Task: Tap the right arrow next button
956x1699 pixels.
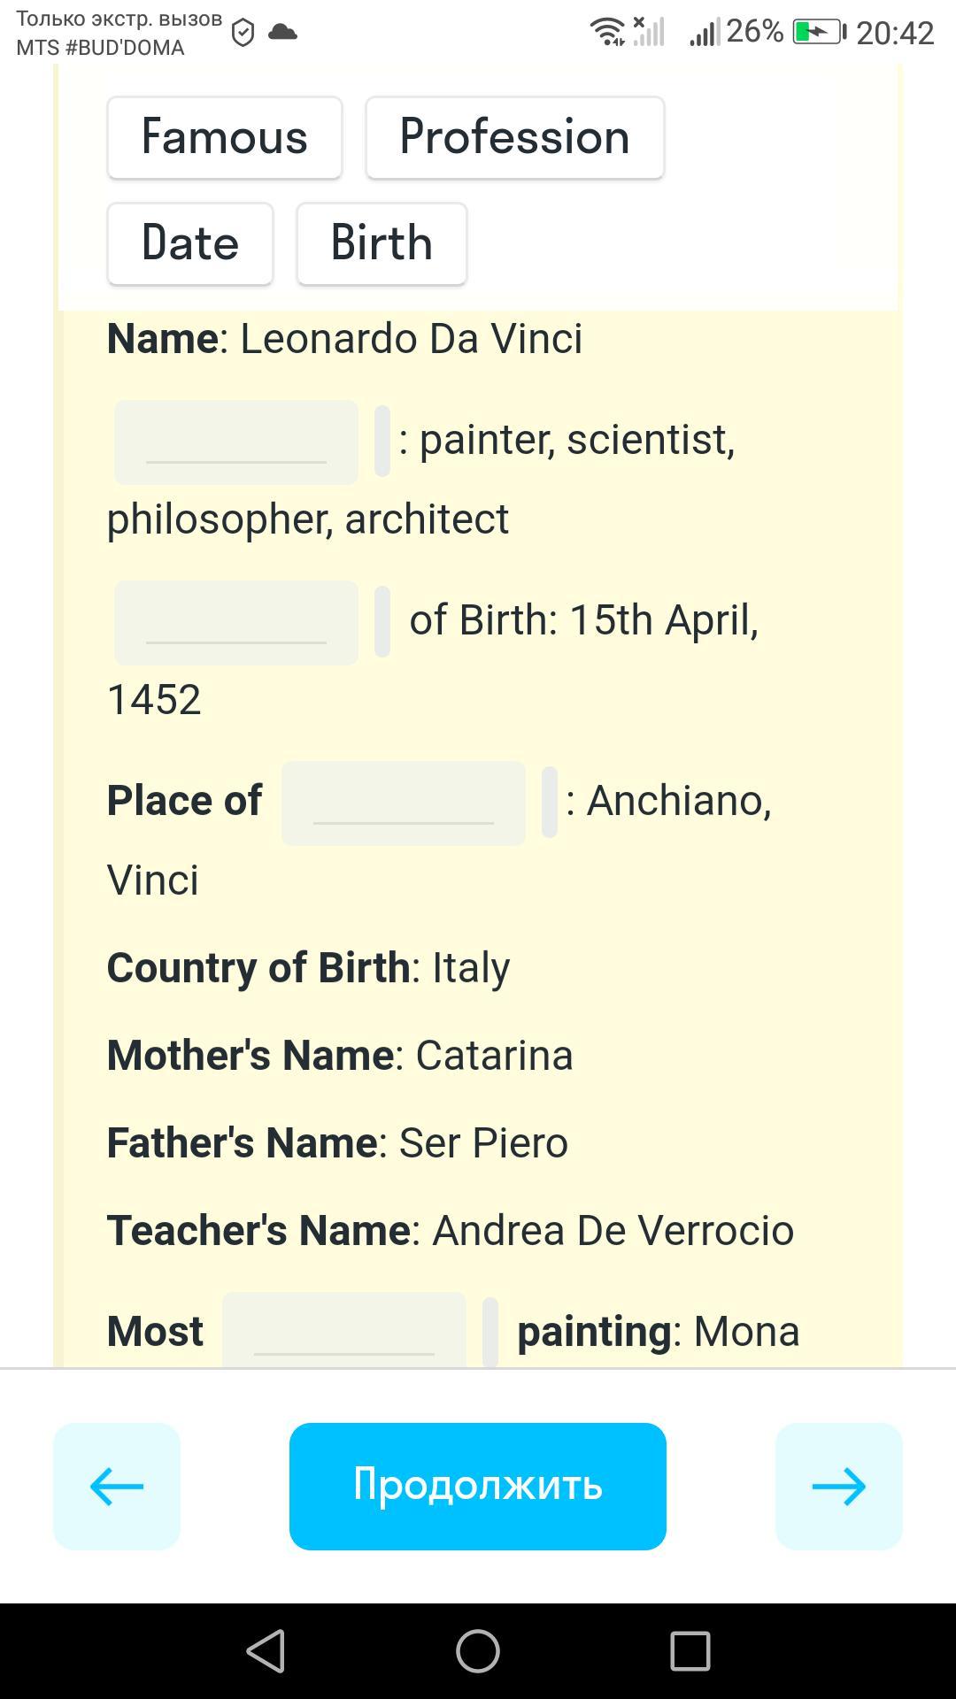Action: click(x=839, y=1486)
